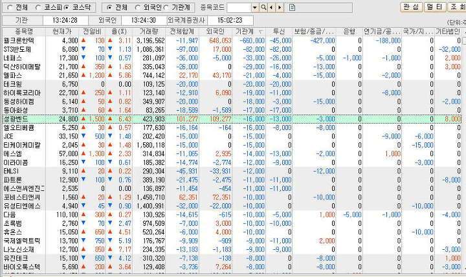Click the 기타법인 column header
466x277 pixels.
[x=448, y=31]
